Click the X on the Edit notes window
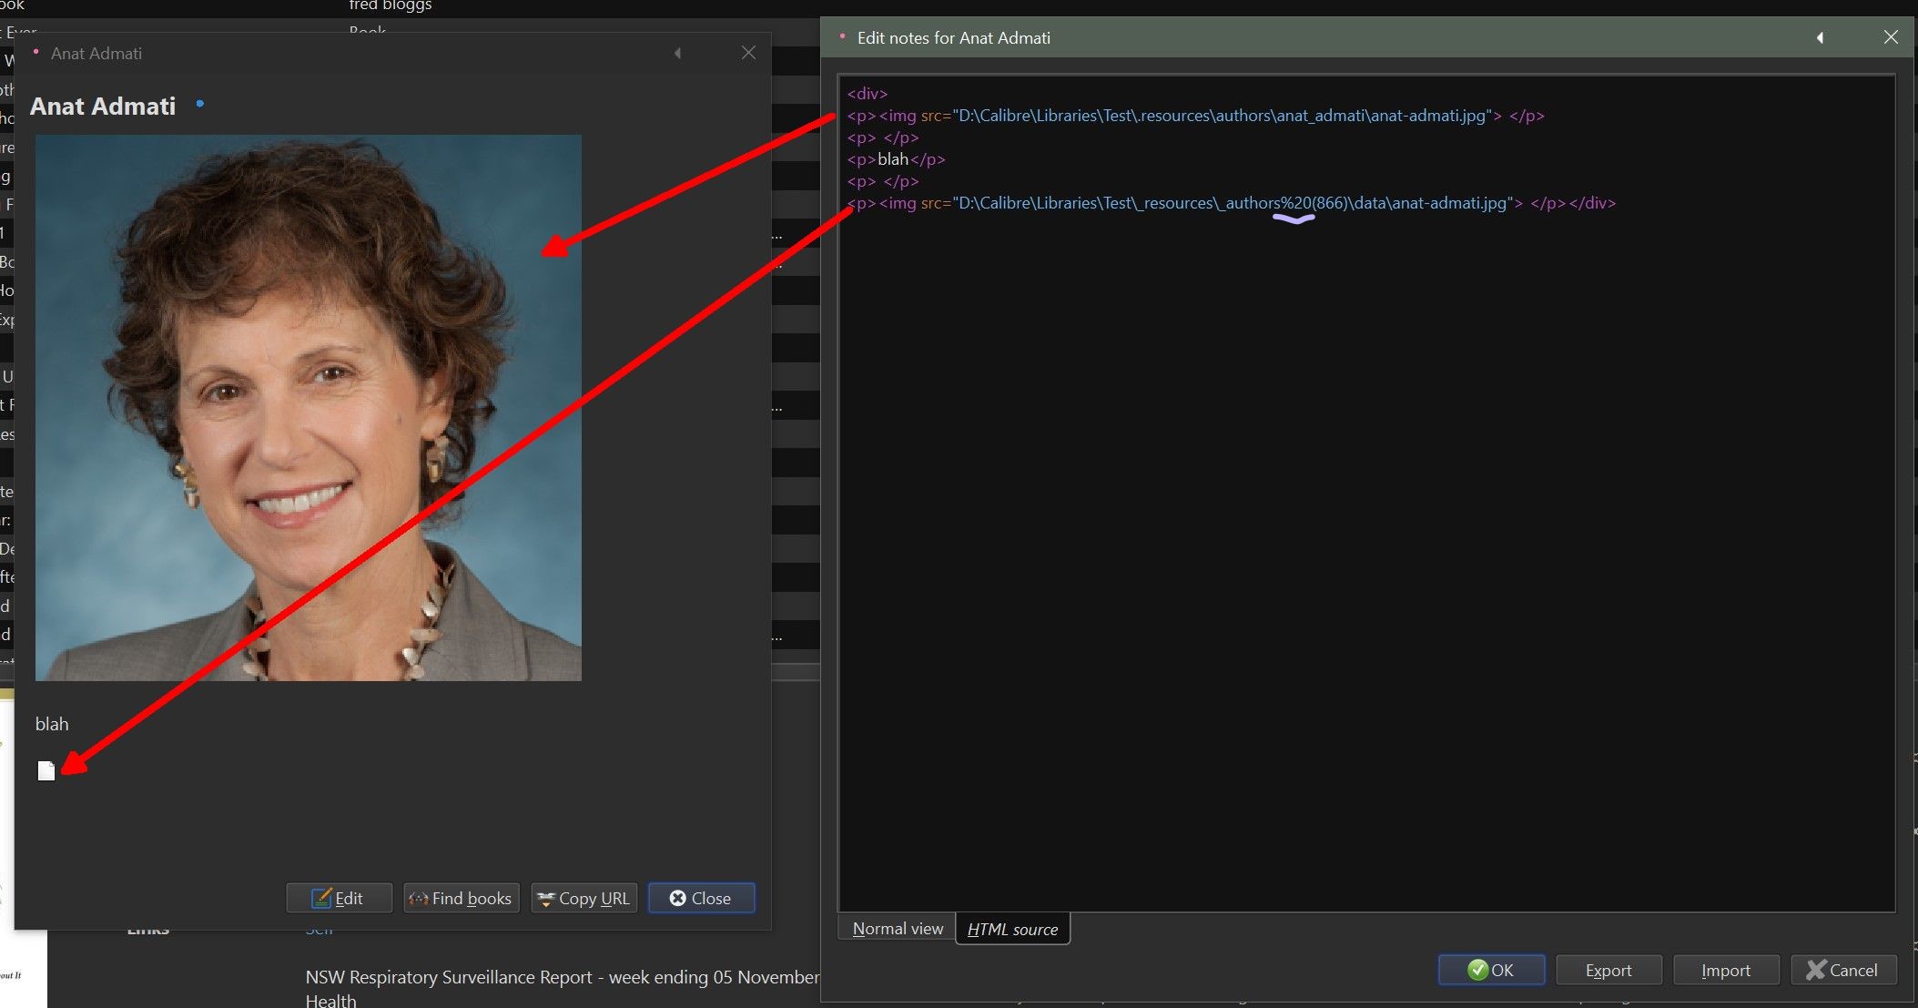Image resolution: width=1918 pixels, height=1008 pixels. click(x=1891, y=37)
